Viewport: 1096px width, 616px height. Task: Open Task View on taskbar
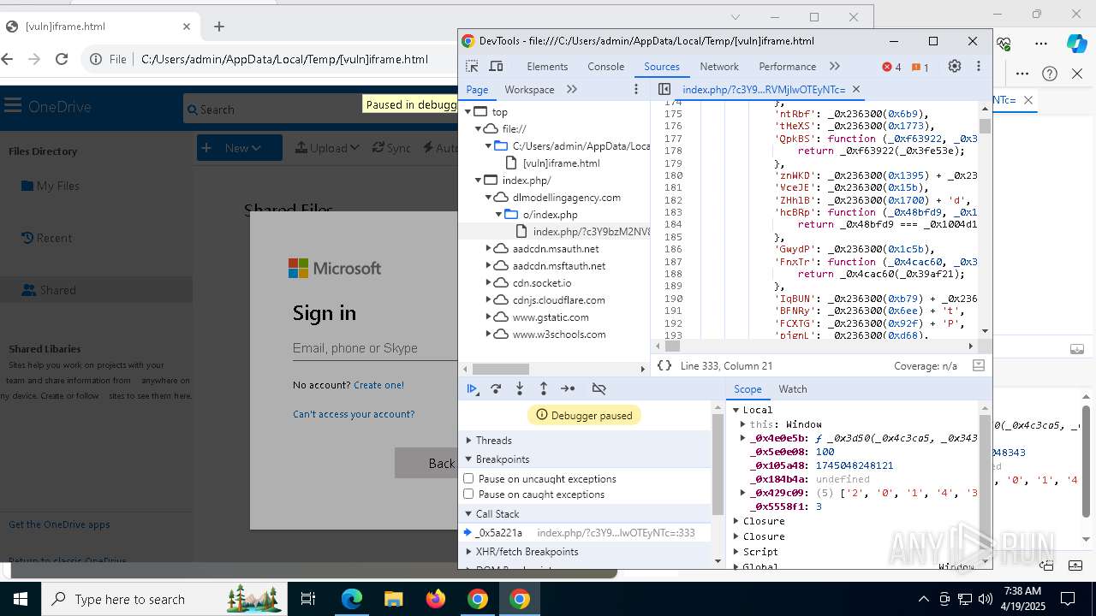click(308, 599)
